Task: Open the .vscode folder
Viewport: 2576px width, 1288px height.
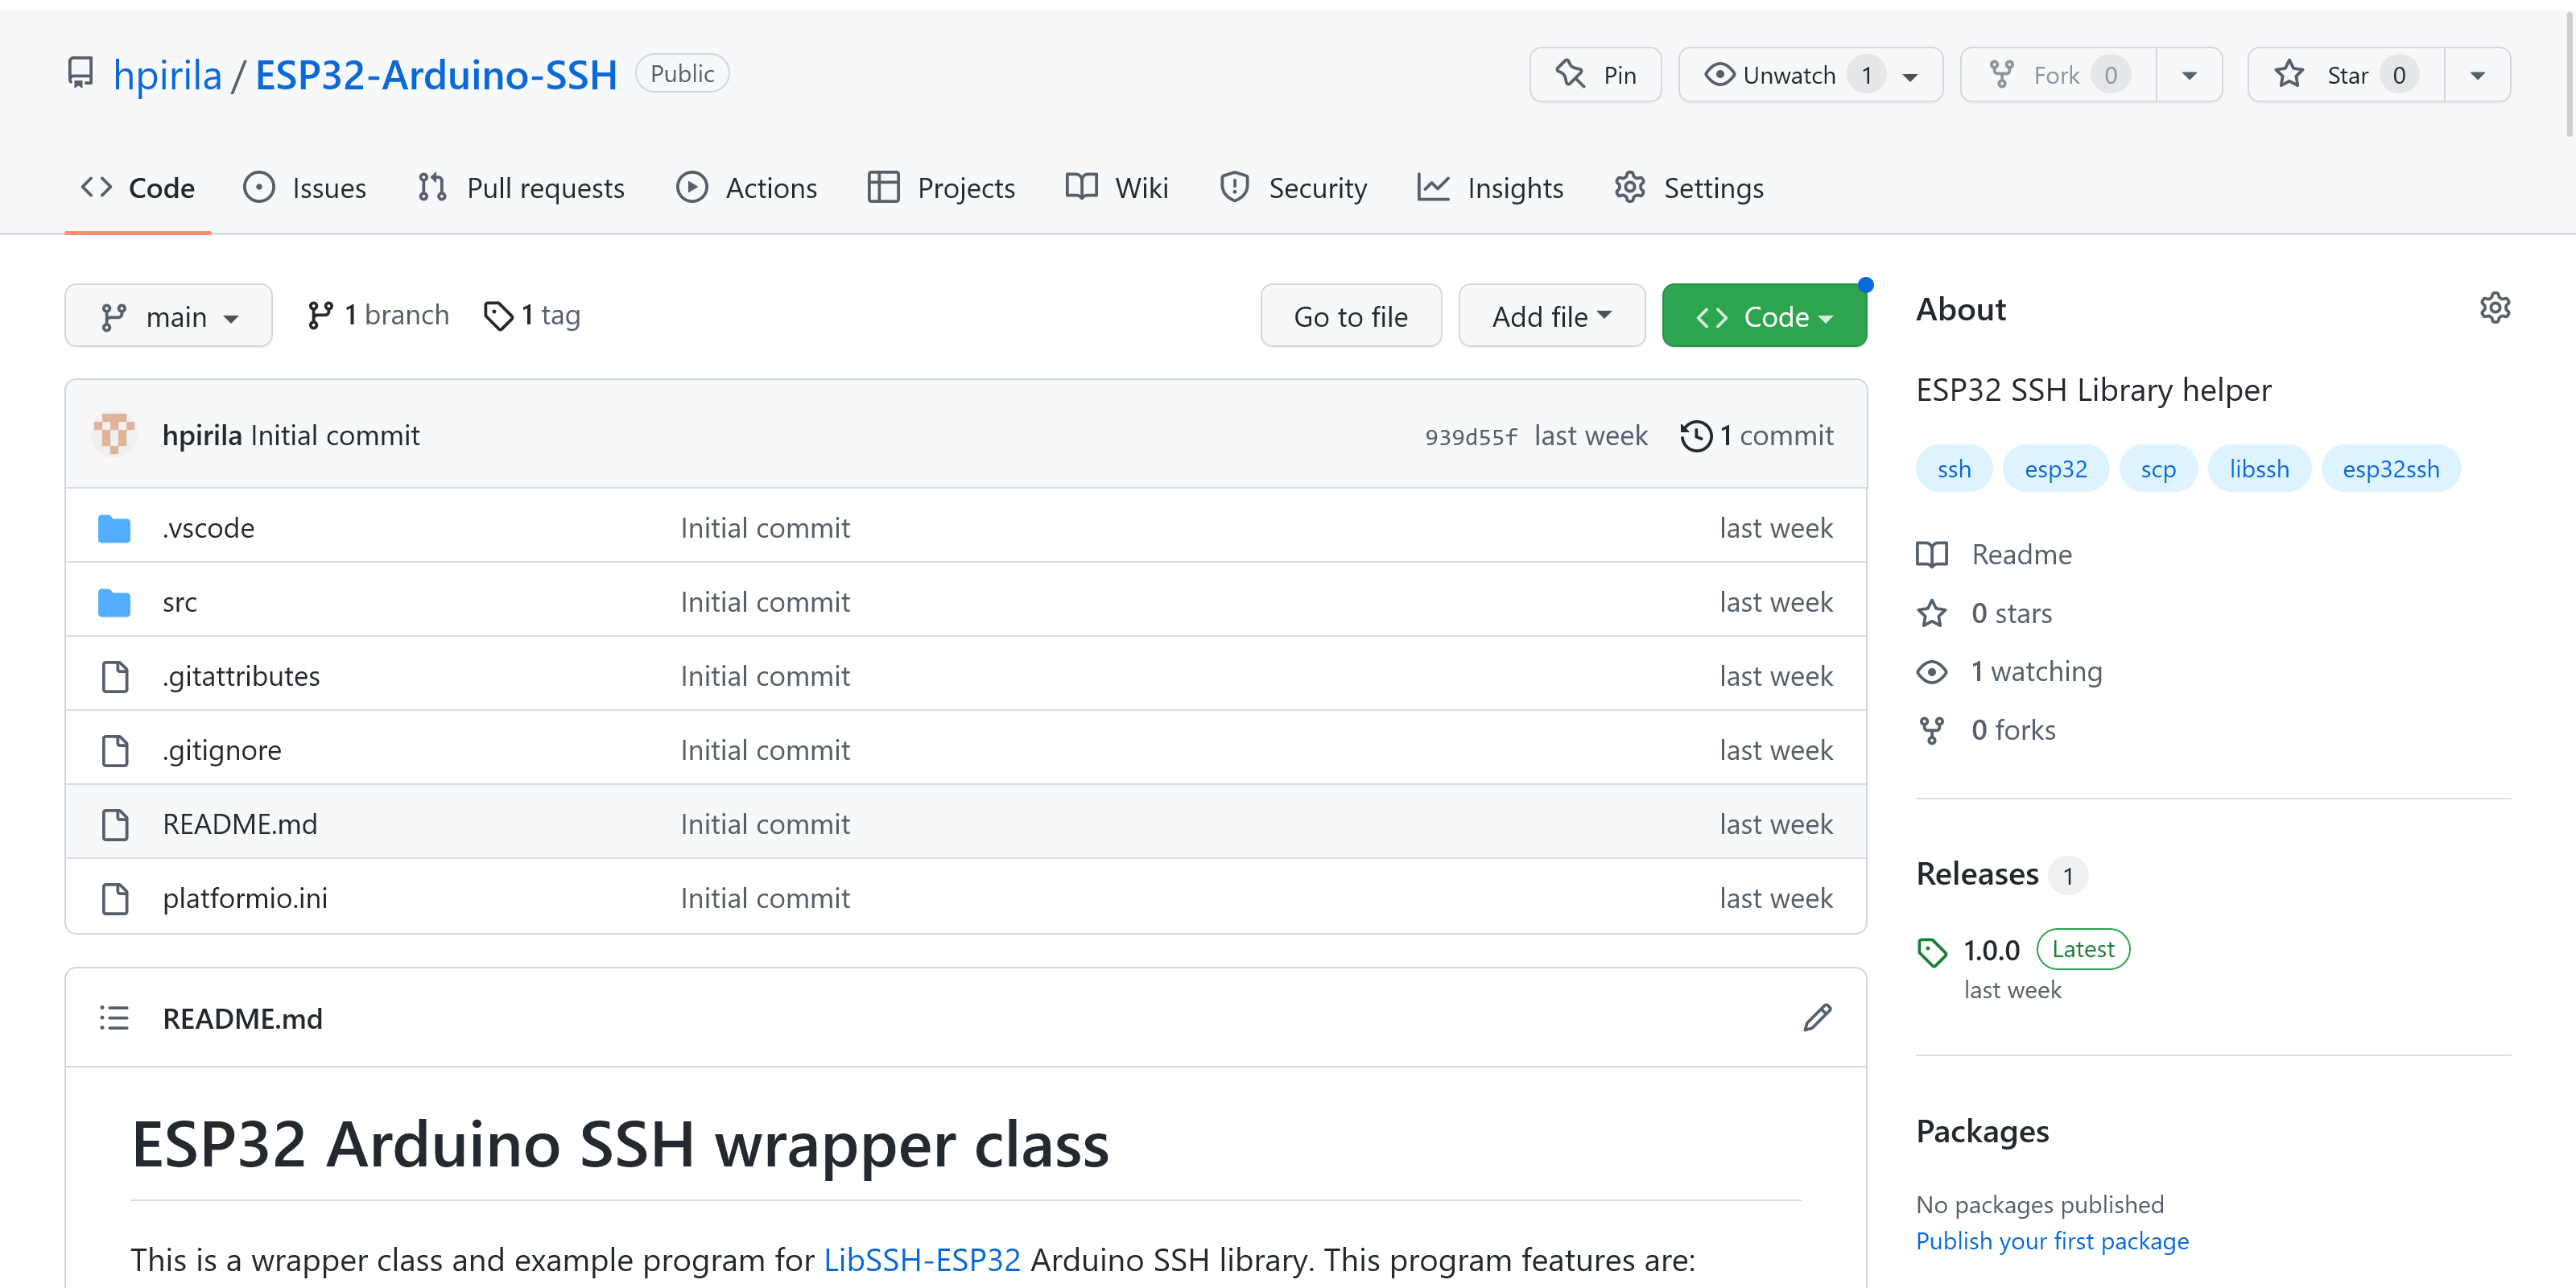Action: coord(208,528)
